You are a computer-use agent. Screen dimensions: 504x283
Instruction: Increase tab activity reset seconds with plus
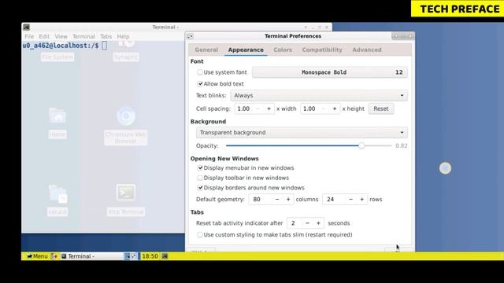(x=318, y=223)
